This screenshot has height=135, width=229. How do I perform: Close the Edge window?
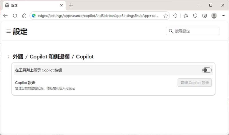[x=223, y=5]
